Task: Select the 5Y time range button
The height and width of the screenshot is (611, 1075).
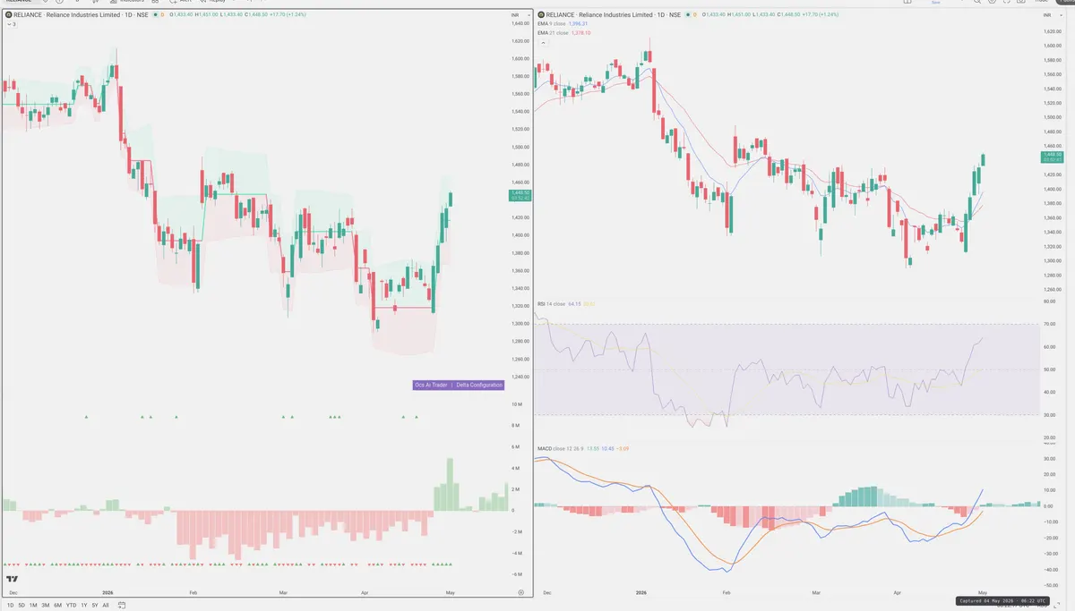Action: 95,606
